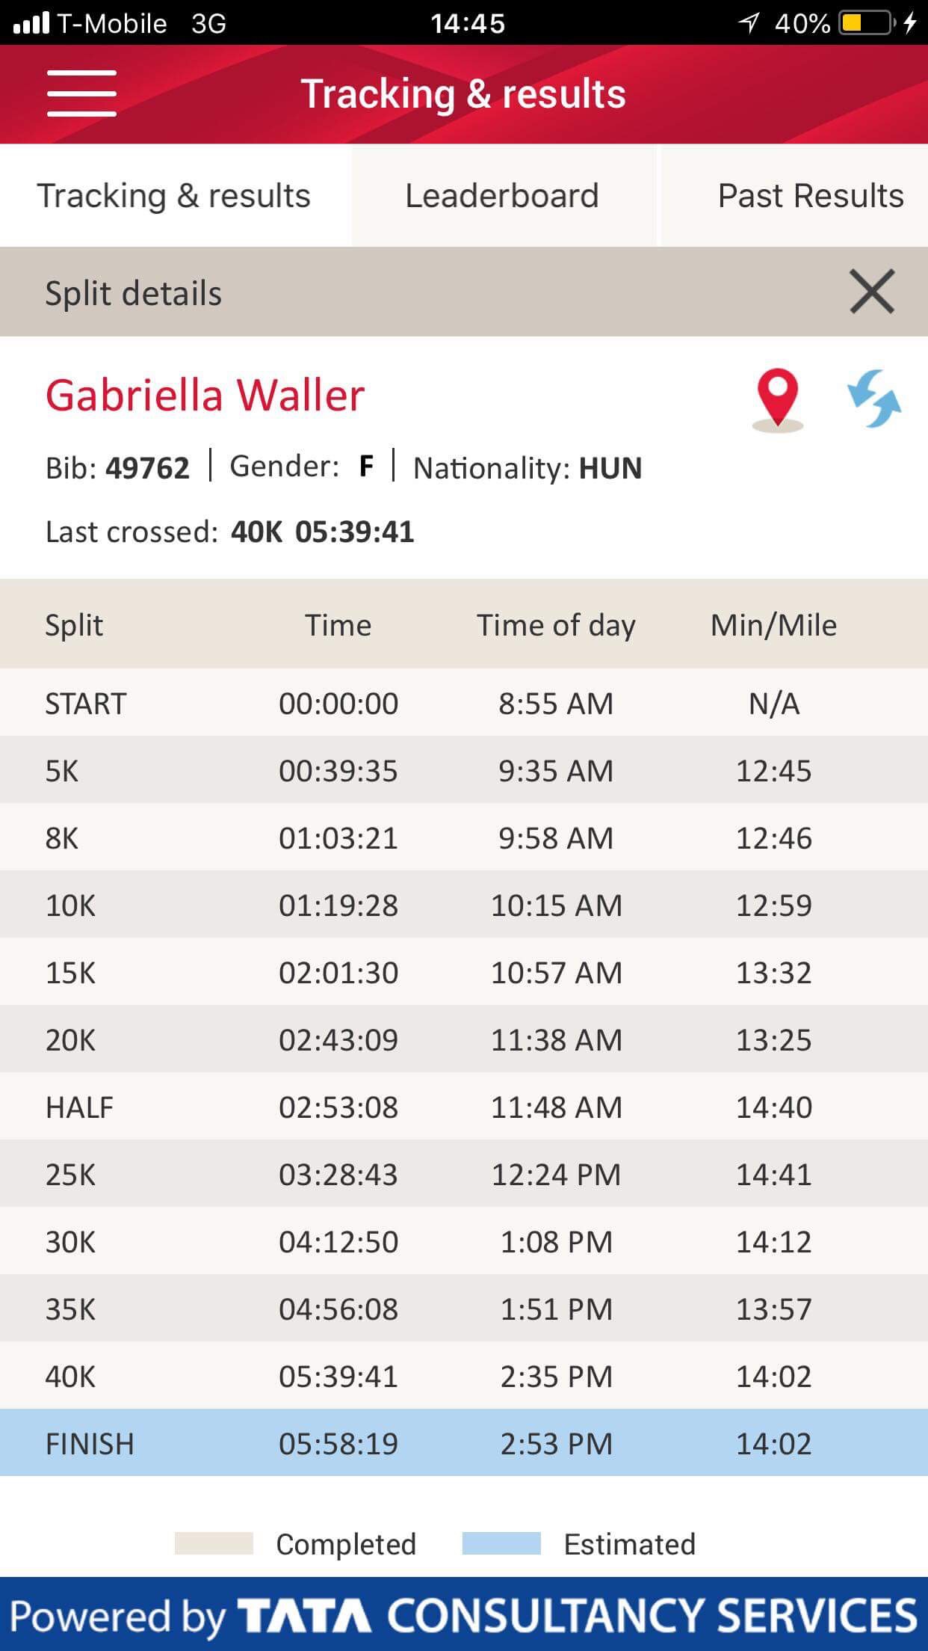This screenshot has height=1651, width=928.
Task: Close the Split details panel
Action: coord(871,292)
